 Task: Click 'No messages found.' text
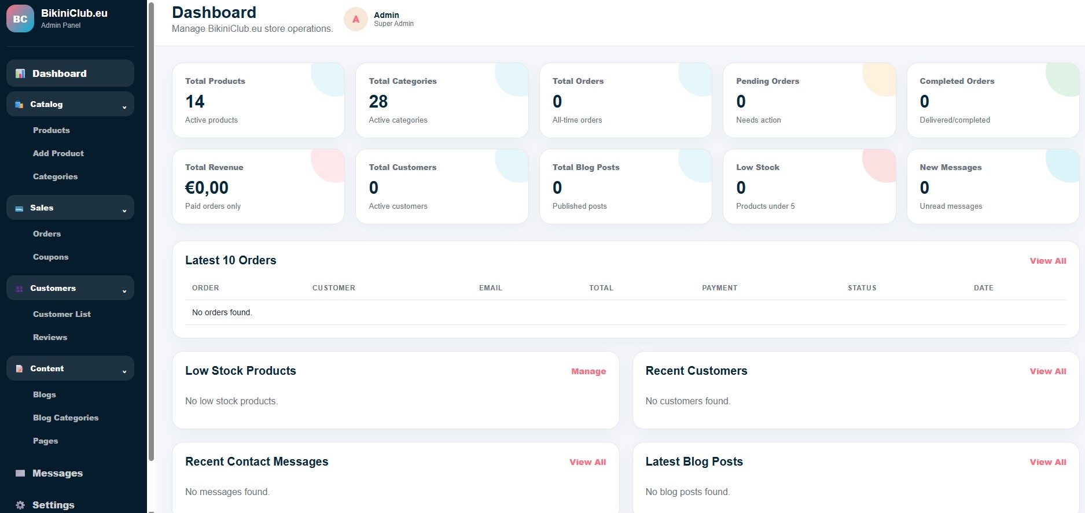pyautogui.click(x=227, y=492)
